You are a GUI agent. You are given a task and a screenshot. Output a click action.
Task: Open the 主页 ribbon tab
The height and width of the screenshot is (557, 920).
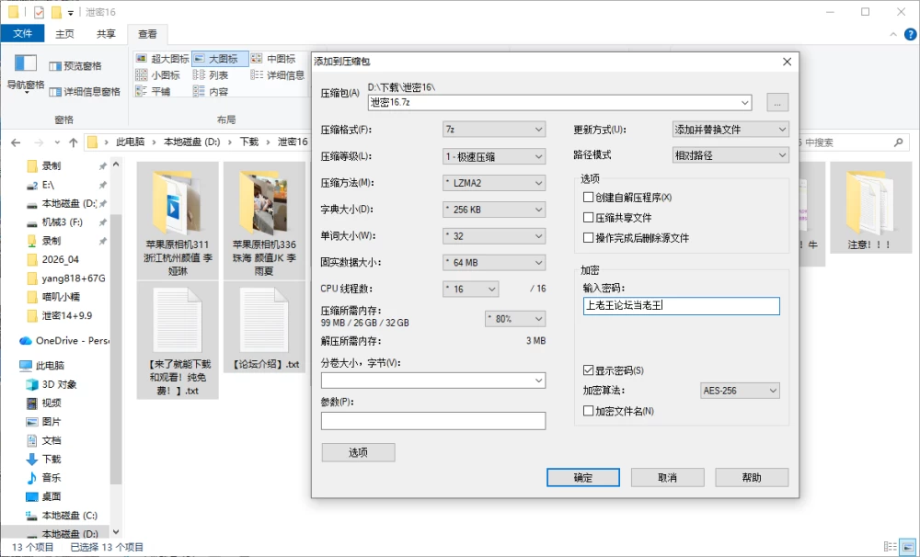64,34
